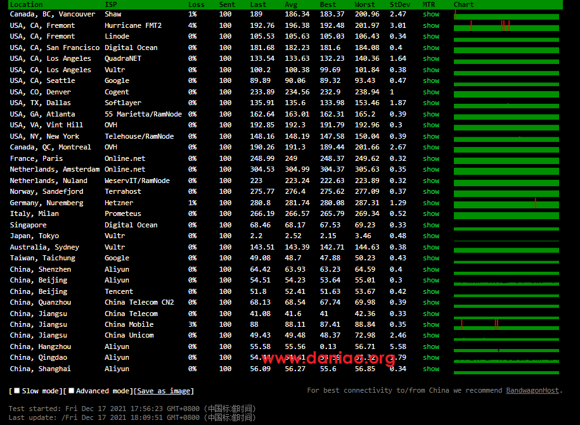Show MTR for China, Hangzhou row
This screenshot has height=425, width=580.
click(431, 346)
